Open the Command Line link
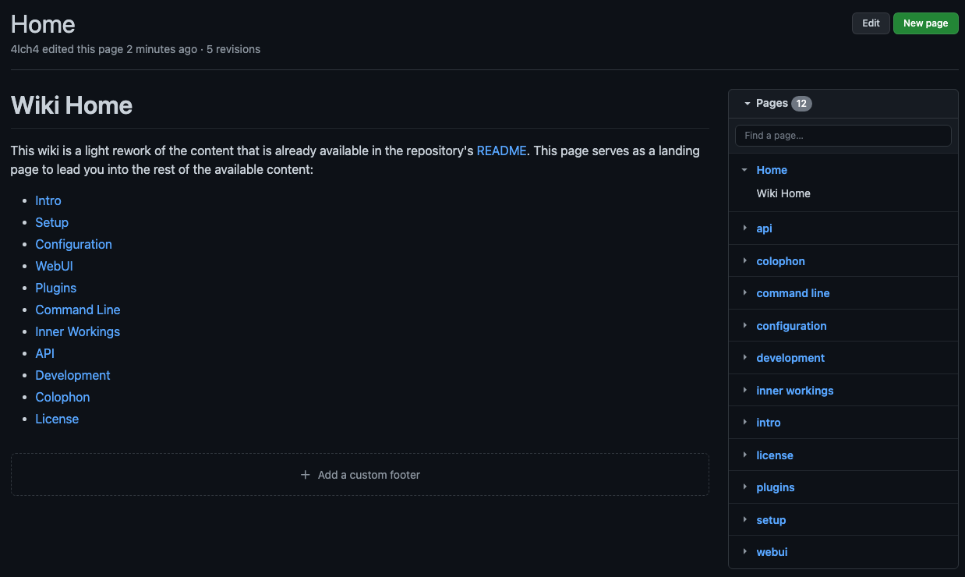The height and width of the screenshot is (577, 965). pos(77,310)
